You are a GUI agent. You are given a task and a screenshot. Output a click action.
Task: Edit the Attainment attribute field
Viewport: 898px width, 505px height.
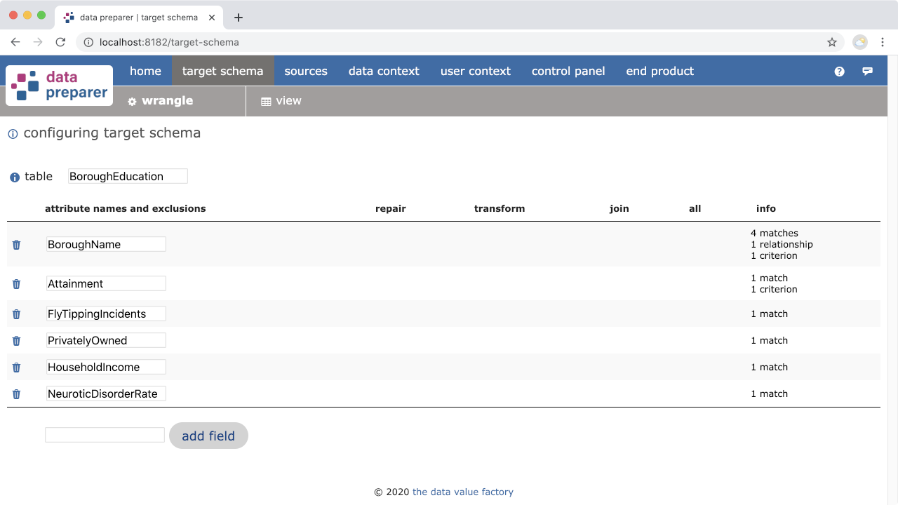(x=107, y=283)
